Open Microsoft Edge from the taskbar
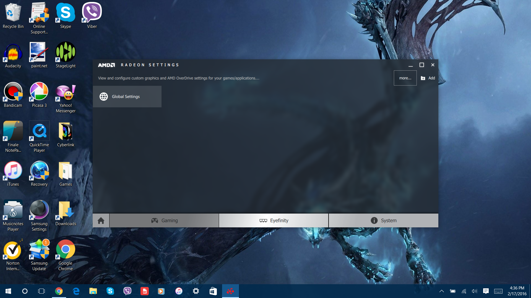Image resolution: width=531 pixels, height=298 pixels. point(76,291)
